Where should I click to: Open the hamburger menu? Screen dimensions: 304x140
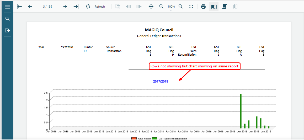pyautogui.click(x=7, y=7)
